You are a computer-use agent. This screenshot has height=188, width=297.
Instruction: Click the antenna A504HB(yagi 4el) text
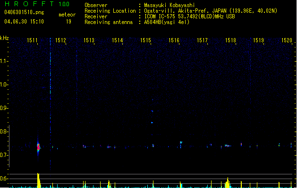point(167,22)
